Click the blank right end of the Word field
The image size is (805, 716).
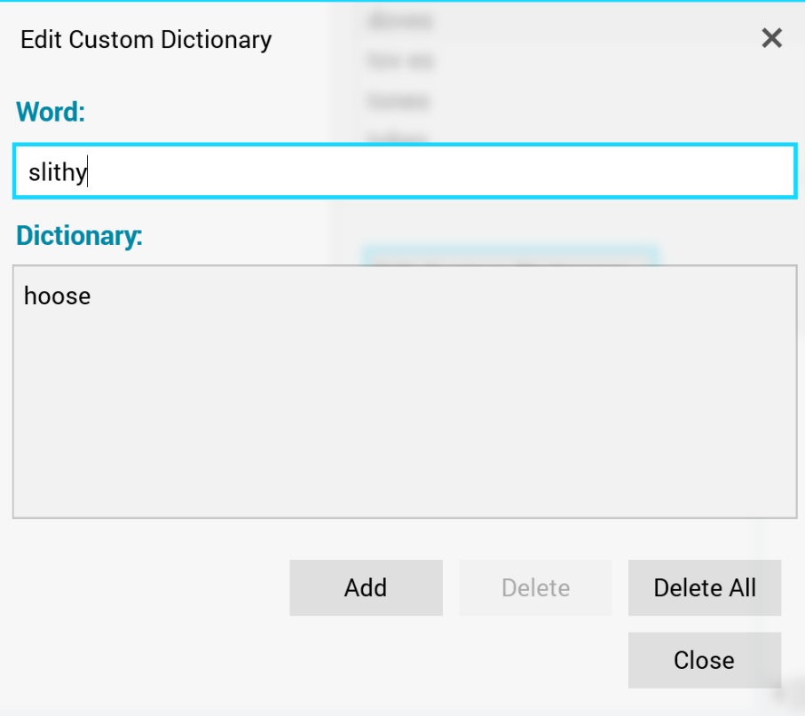click(710, 171)
